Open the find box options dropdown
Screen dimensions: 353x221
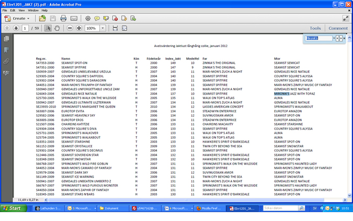335,38
